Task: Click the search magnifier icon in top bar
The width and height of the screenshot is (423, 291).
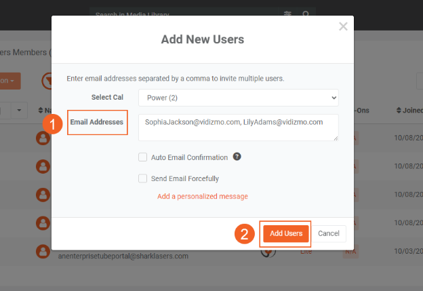Action: [x=306, y=14]
